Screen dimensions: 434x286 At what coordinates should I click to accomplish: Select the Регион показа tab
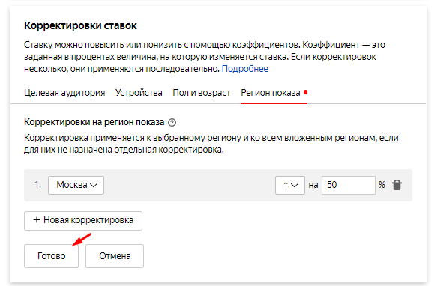pyautogui.click(x=271, y=93)
